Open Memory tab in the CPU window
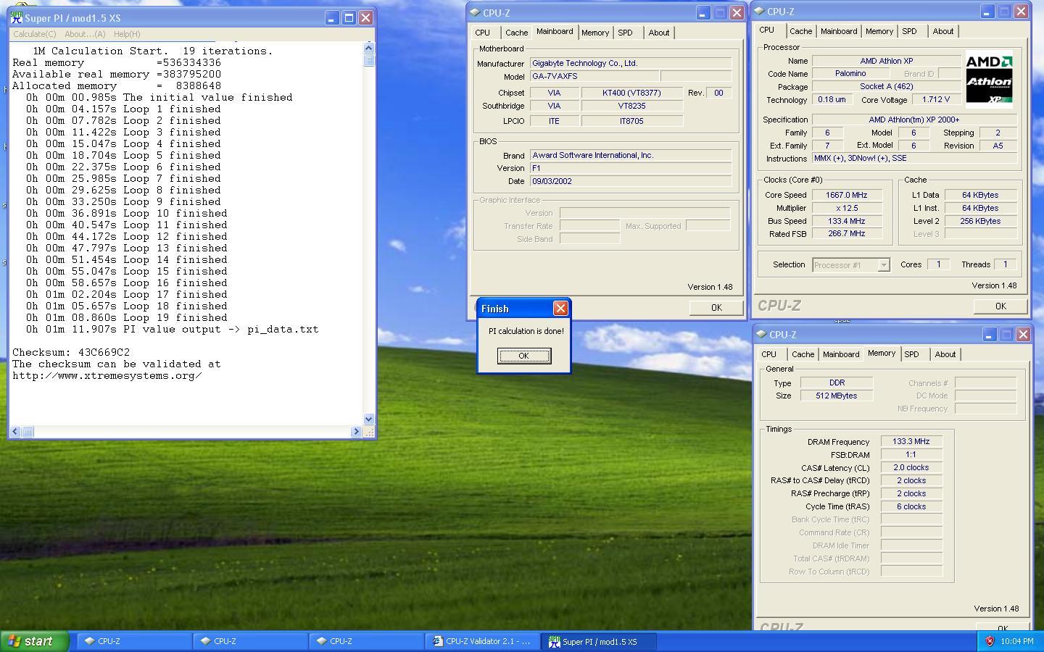 (879, 31)
